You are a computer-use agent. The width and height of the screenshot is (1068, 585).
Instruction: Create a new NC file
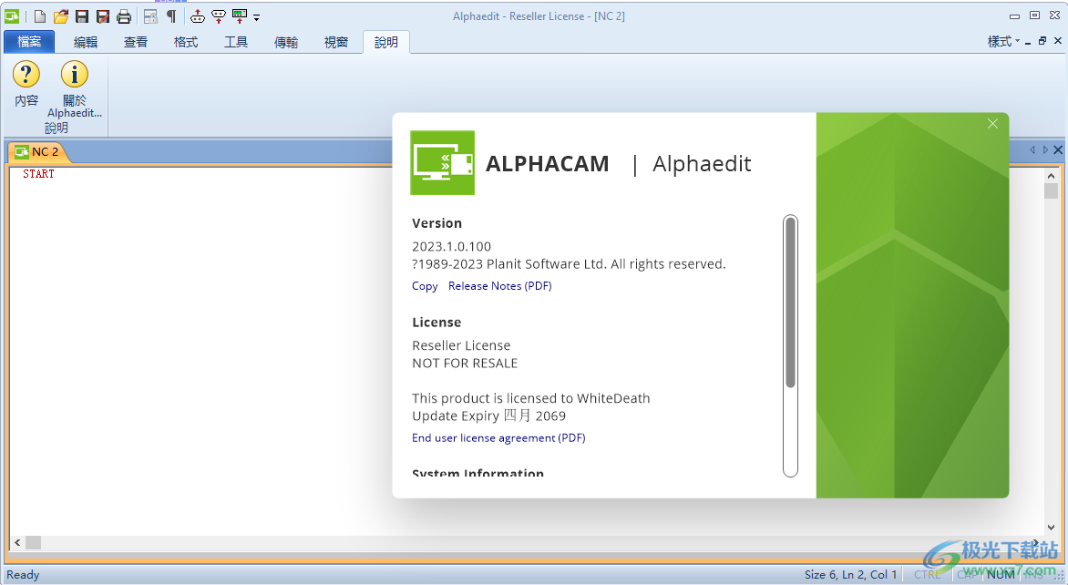tap(39, 15)
